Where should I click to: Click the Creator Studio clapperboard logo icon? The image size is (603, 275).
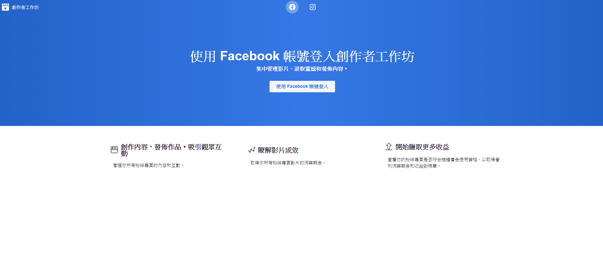click(x=5, y=7)
